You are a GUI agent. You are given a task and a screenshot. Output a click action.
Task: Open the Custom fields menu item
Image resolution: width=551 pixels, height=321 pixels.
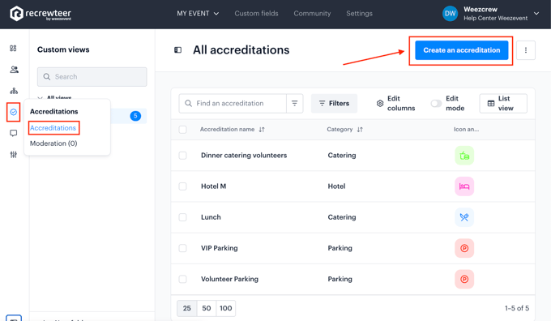point(257,13)
